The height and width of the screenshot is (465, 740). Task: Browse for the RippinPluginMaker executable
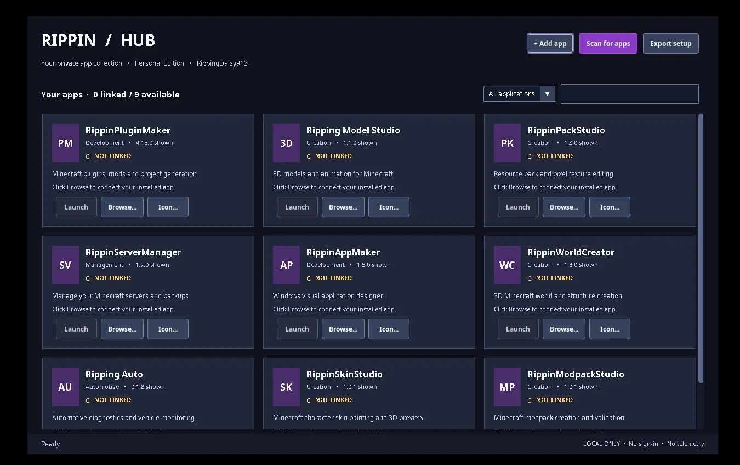(x=122, y=207)
